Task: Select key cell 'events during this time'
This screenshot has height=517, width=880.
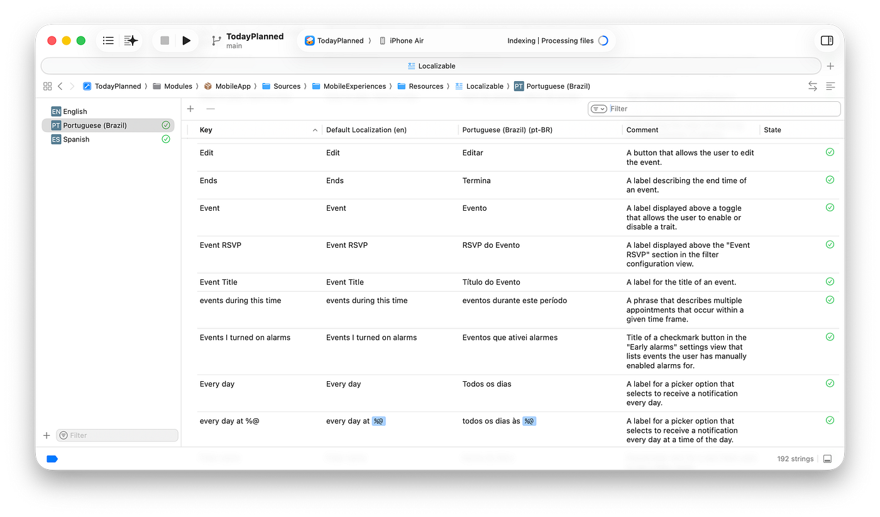Action: [x=240, y=301]
